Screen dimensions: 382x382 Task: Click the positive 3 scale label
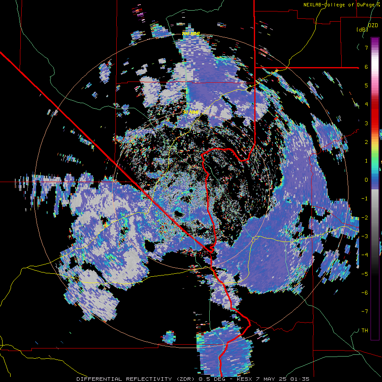click(x=366, y=123)
